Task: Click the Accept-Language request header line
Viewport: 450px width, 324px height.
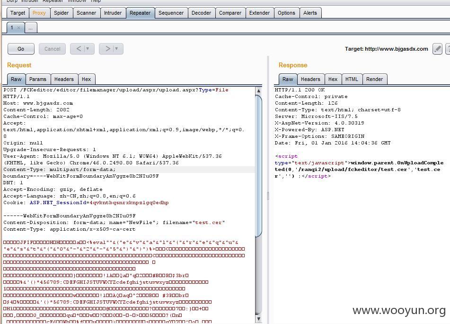Action: pos(70,196)
